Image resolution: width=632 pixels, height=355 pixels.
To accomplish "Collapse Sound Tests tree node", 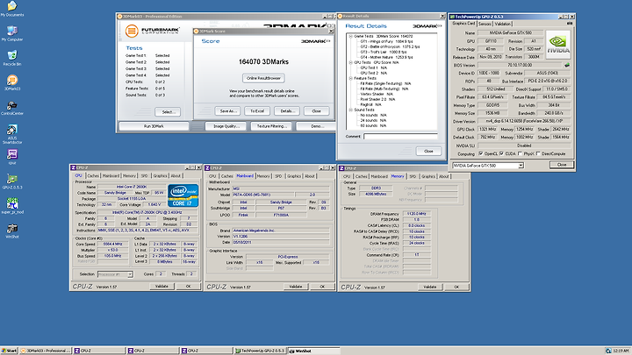I will [350, 110].
